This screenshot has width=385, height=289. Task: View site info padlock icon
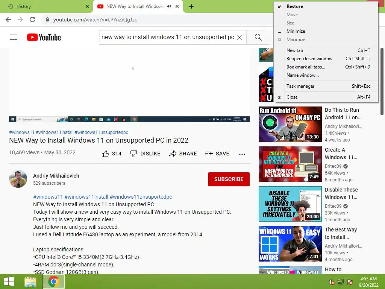(47, 20)
